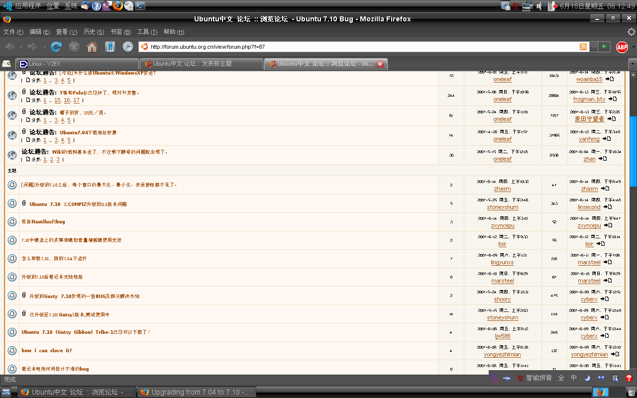Click the network monitor tray icon
The image size is (637, 398).
click(528, 6)
